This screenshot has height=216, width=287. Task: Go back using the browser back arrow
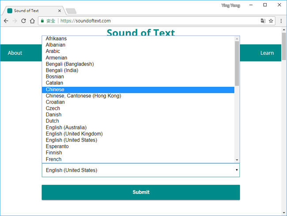[x=6, y=21]
